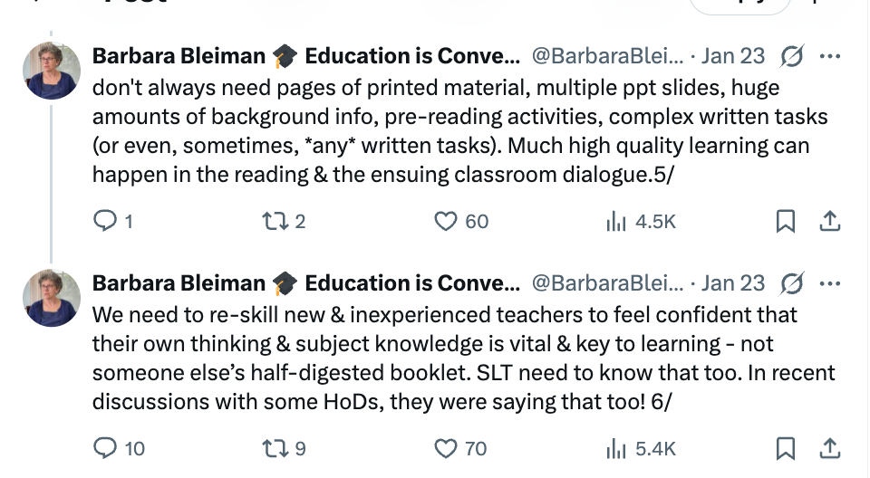Repost the tweet with 9 reposts
This screenshot has width=870, height=478.
pos(273,447)
